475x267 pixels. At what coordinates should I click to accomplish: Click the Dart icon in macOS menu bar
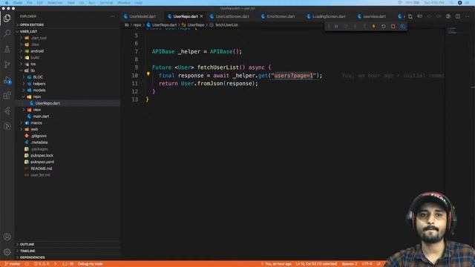[x=460, y=3]
